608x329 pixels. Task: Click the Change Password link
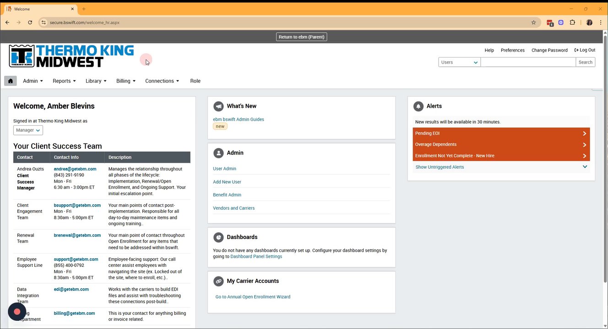click(x=549, y=50)
